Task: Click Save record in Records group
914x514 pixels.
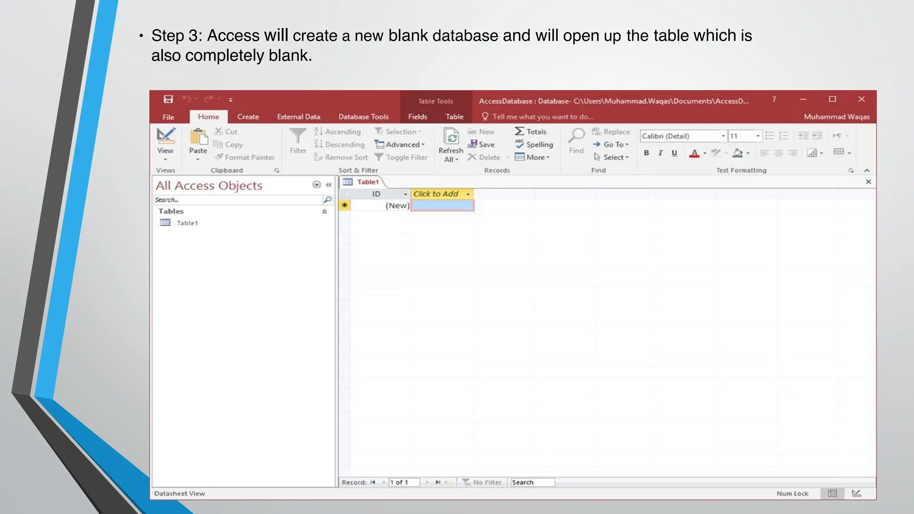Action: (x=481, y=145)
